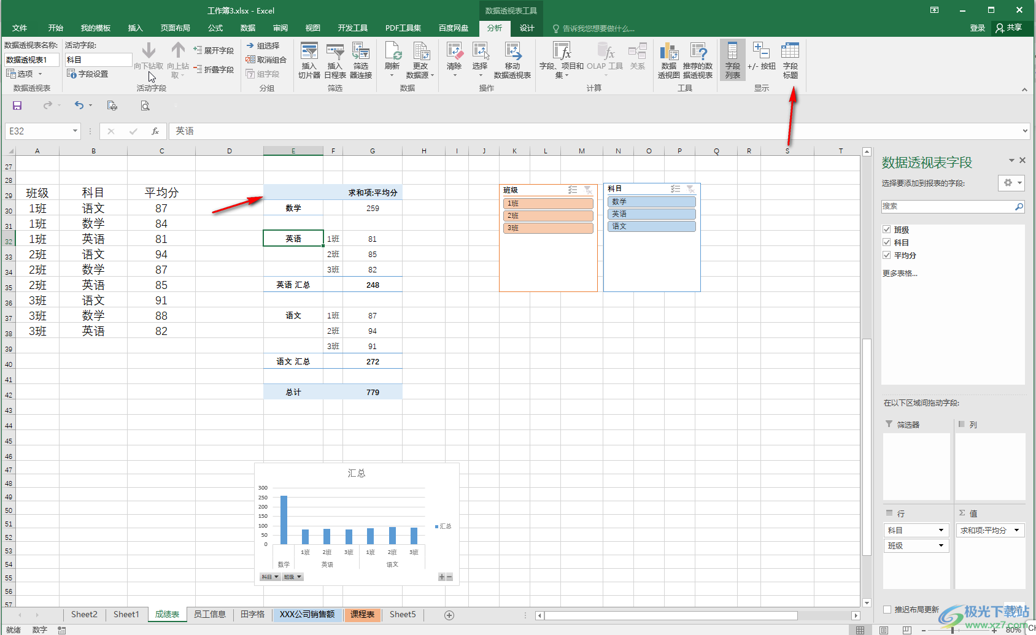Toggle the Field List button
1036x635 pixels.
[733, 60]
